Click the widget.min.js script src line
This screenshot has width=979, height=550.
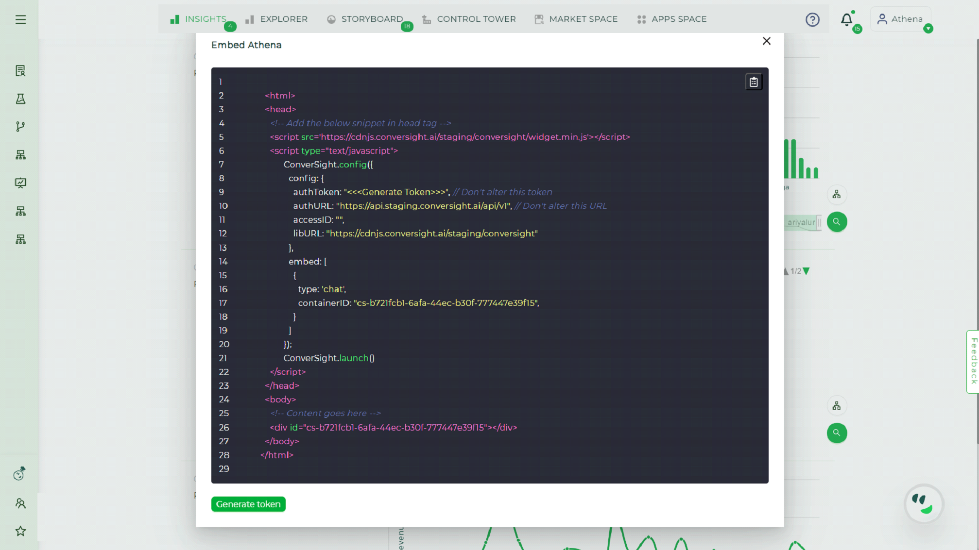coord(450,137)
